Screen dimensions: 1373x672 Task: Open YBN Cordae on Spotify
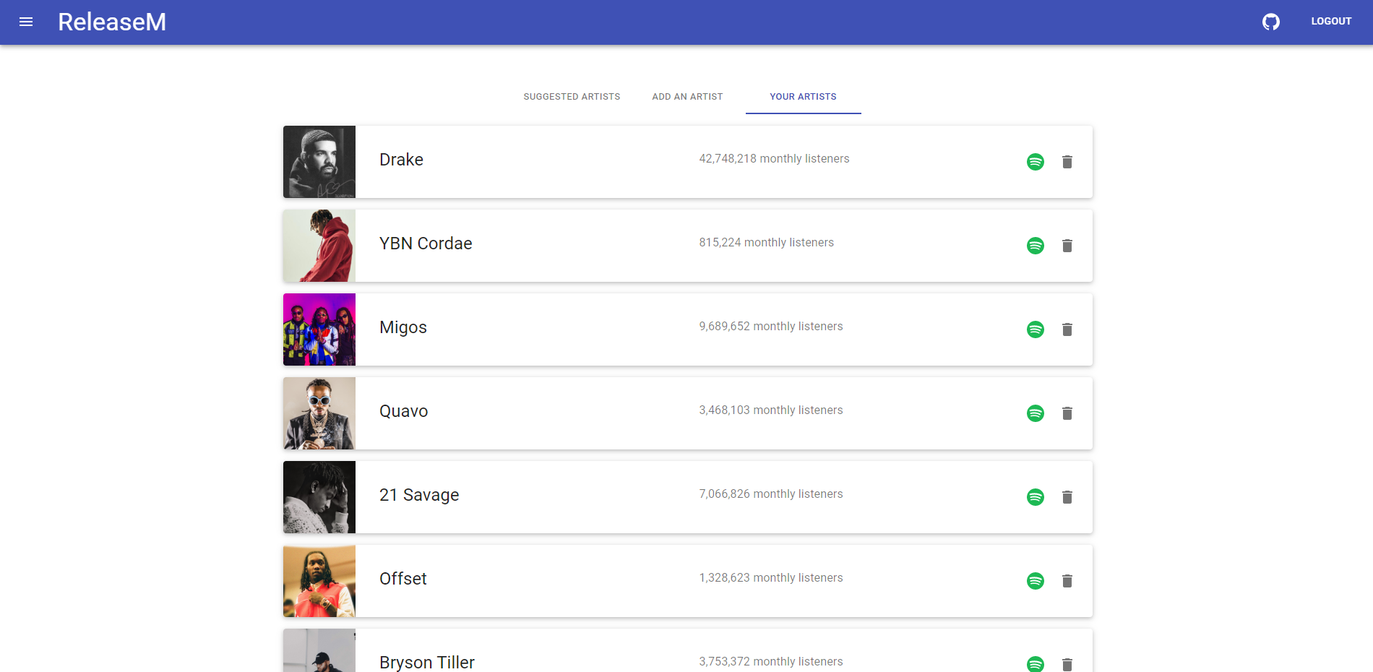1036,246
